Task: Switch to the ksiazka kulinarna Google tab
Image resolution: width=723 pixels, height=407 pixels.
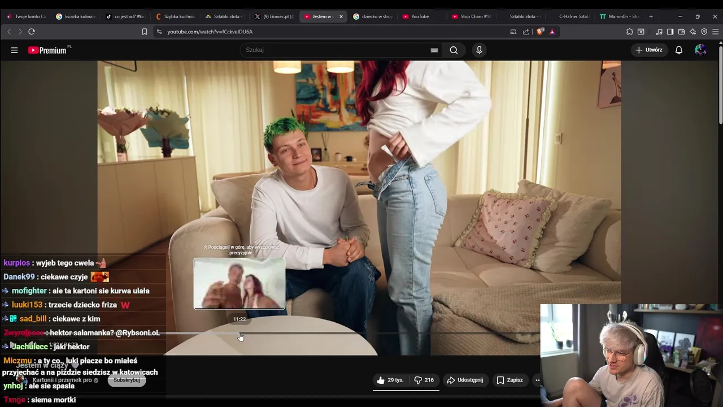Action: [x=76, y=16]
